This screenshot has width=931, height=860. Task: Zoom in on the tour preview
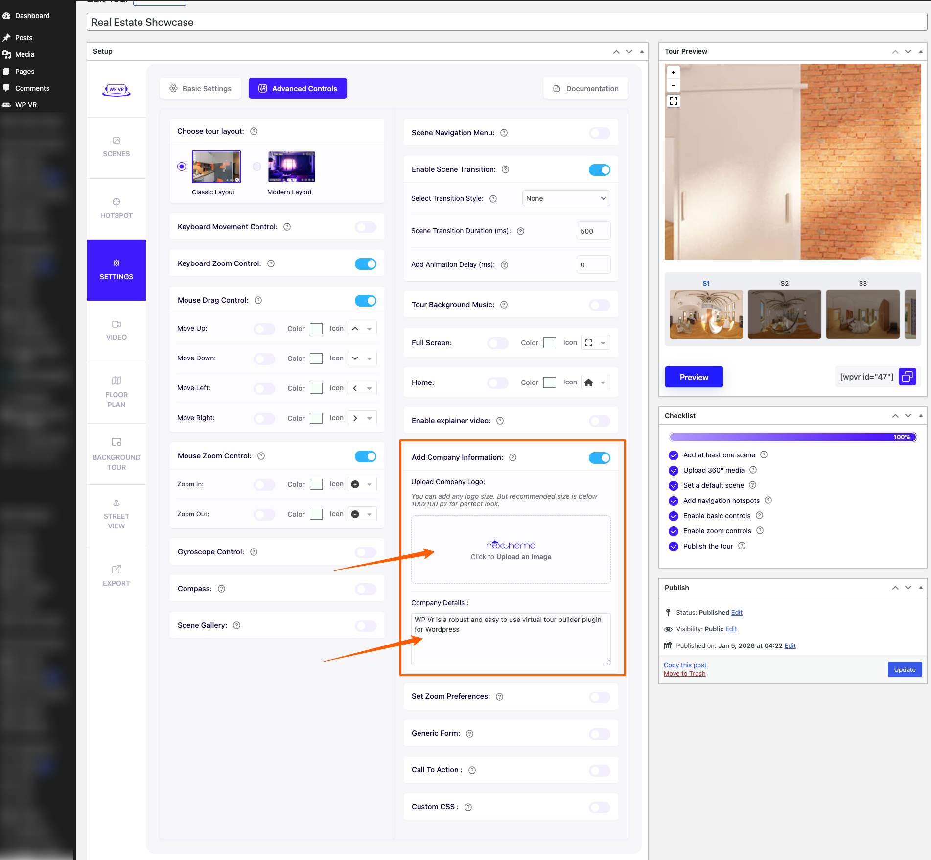click(x=674, y=72)
